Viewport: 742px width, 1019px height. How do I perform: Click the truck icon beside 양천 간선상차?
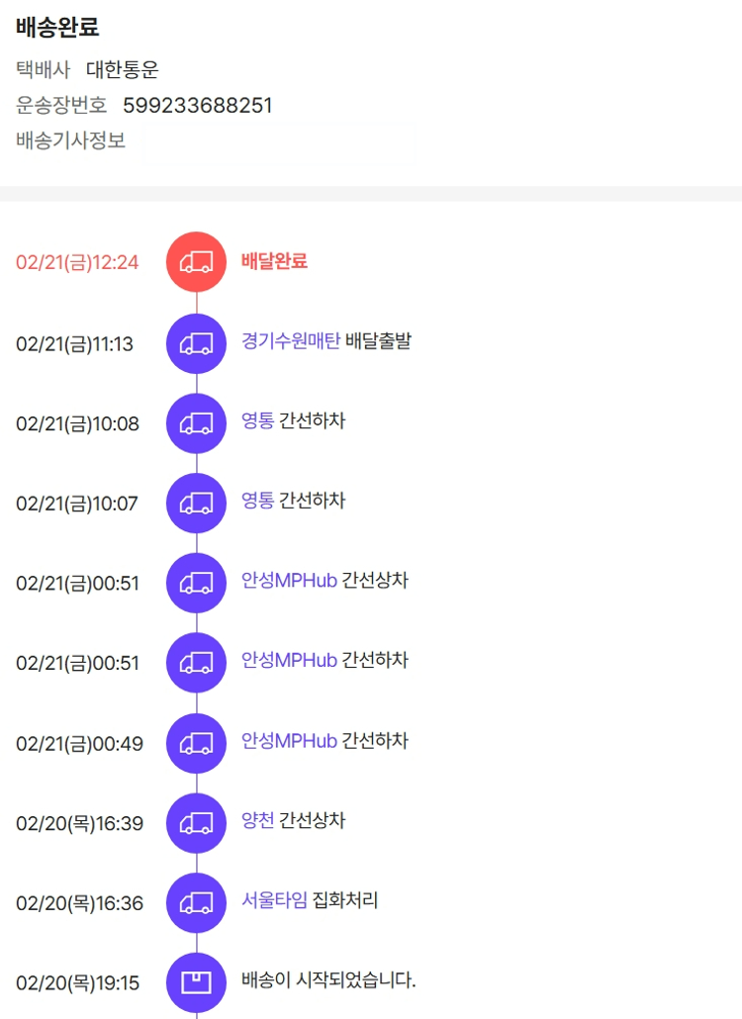click(x=196, y=823)
